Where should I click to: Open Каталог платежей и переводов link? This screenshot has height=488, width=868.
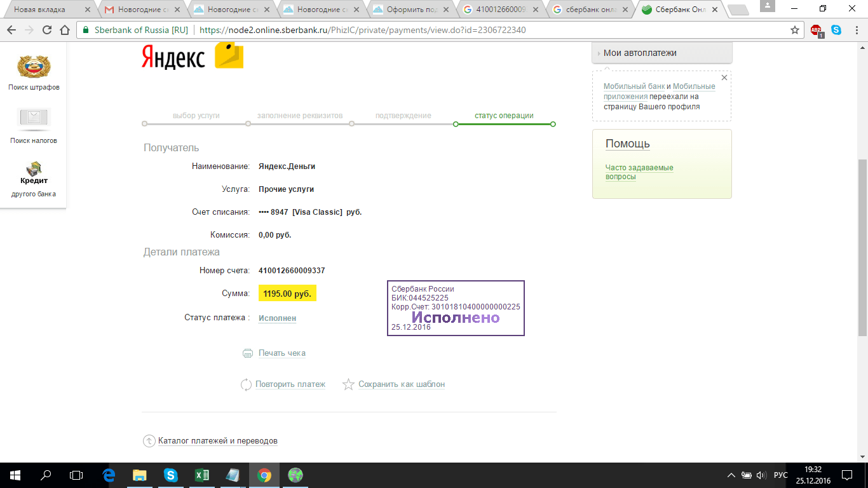(218, 441)
